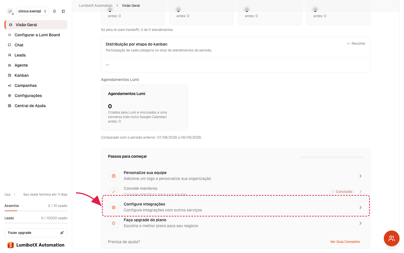Image resolution: width=404 pixels, height=253 pixels.
Task: Click the LumibotX Automation logo icon
Action: click(11, 245)
